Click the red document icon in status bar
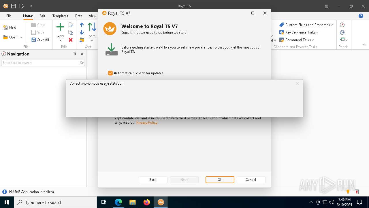 pyautogui.click(x=357, y=192)
